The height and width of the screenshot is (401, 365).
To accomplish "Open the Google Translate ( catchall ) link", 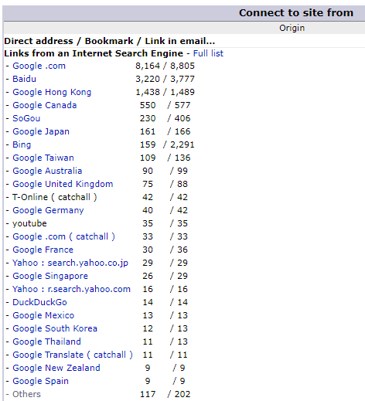I will [x=73, y=355].
